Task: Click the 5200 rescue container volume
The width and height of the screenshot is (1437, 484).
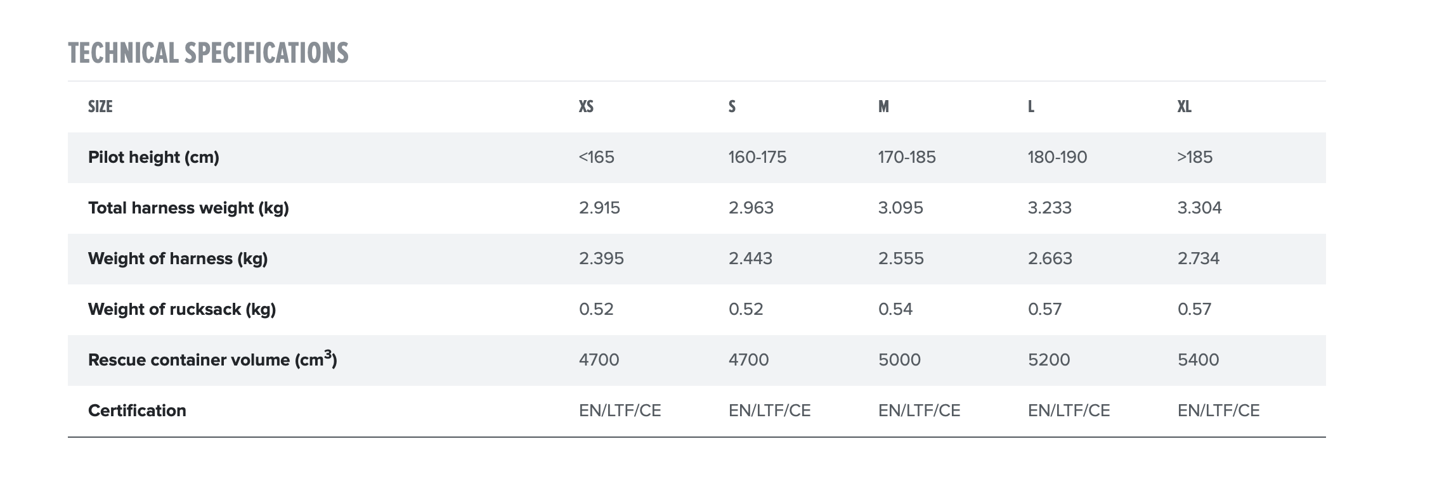Action: tap(1049, 360)
